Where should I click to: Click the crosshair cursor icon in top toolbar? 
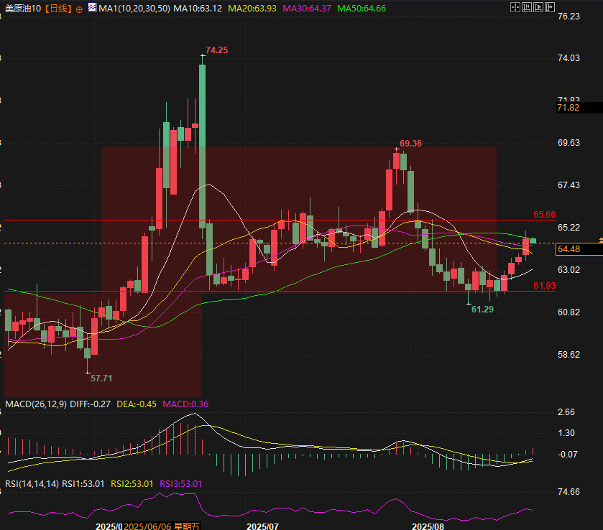coord(515,7)
